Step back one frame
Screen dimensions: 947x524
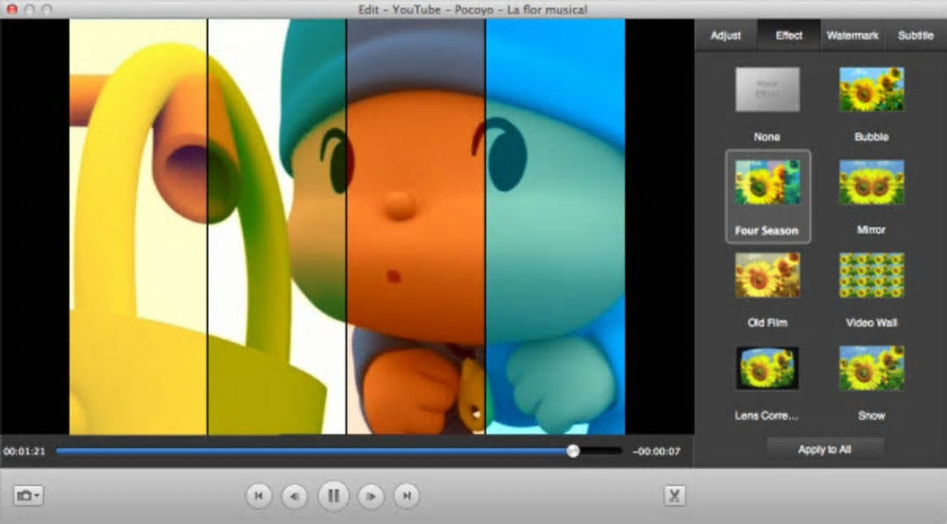pos(294,496)
